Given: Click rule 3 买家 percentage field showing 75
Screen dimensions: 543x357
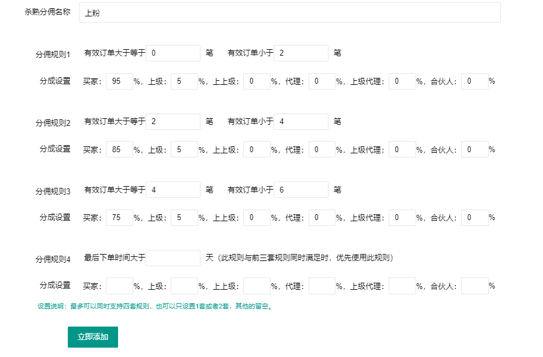Looking at the screenshot, I should [119, 218].
